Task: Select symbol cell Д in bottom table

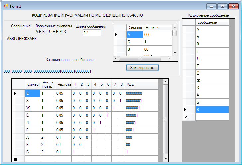Action: click(33, 123)
